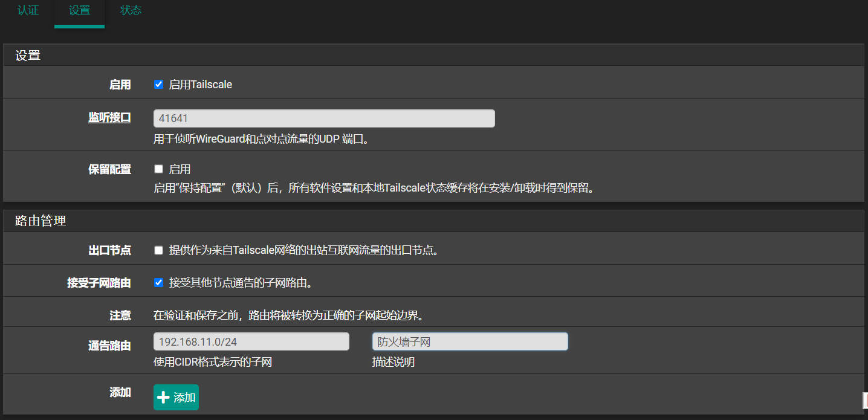This screenshot has height=420, width=868.
Task: Click the plus icon on the 添加 button
Action: pos(163,397)
